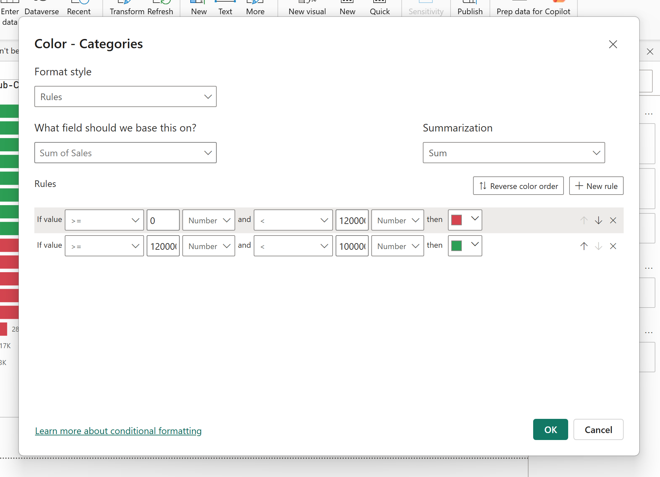Delete the second rule row

pos(613,246)
